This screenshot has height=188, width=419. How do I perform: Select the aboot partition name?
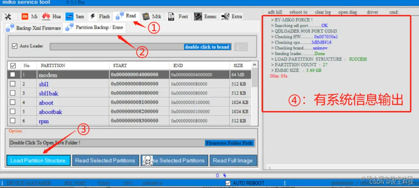coord(46,103)
